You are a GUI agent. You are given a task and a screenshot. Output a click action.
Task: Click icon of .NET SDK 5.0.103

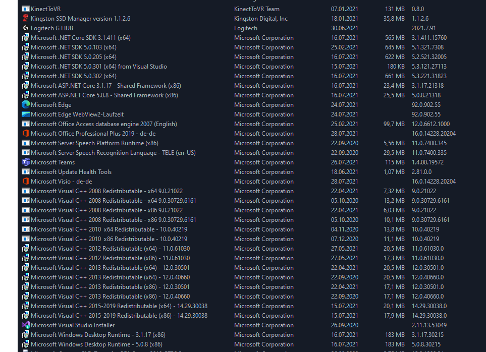pos(25,47)
